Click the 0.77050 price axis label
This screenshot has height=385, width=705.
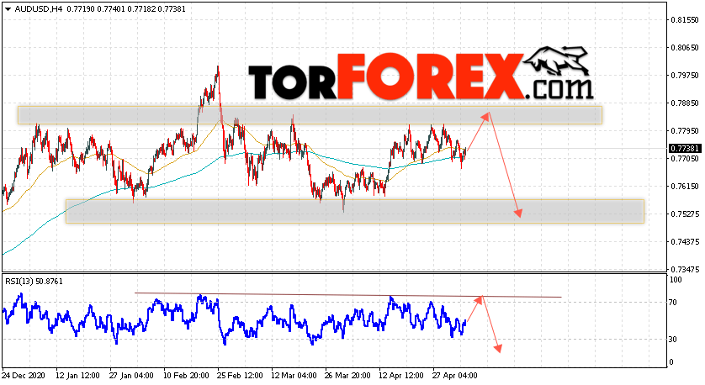685,159
